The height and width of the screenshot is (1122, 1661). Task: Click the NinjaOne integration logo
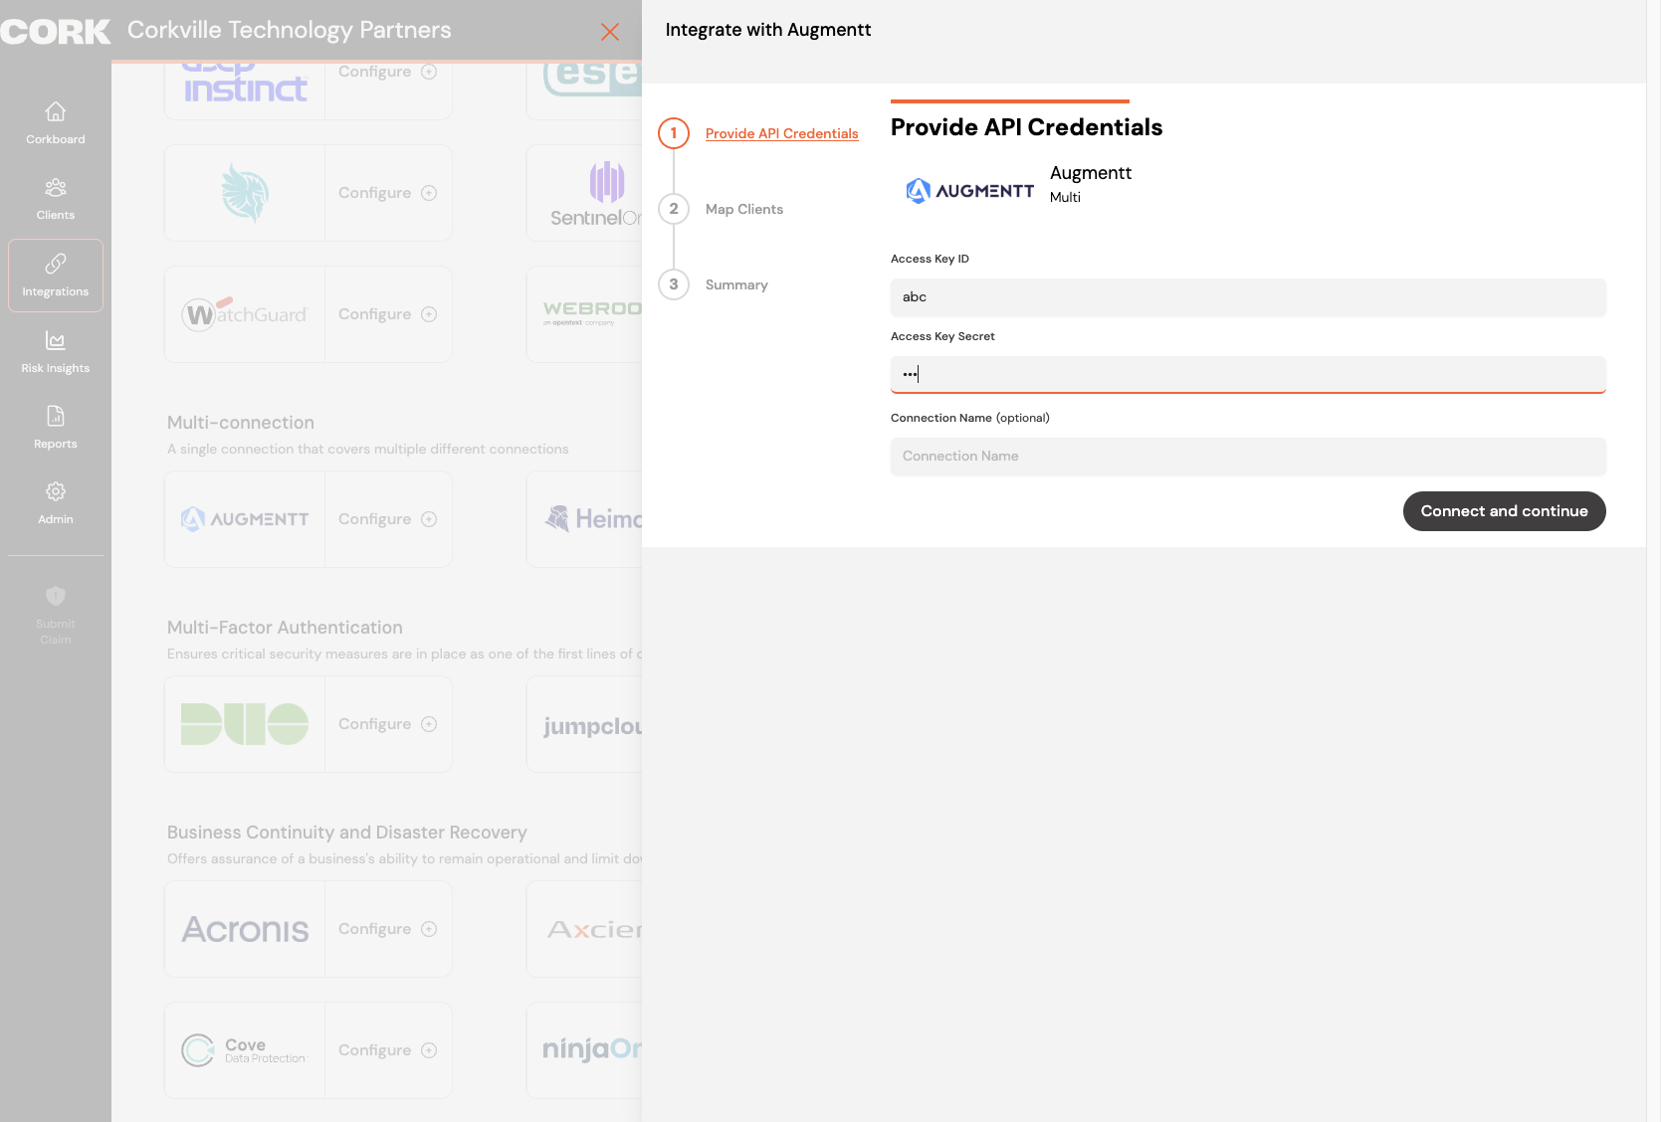point(592,1049)
